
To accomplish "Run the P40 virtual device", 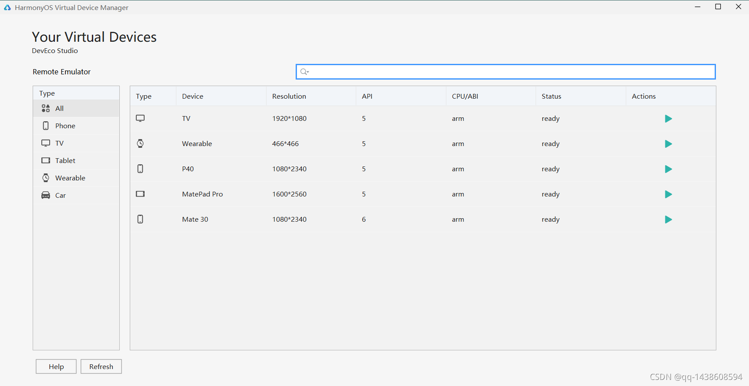I will 668,169.
